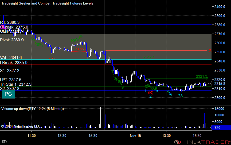This screenshot has height=145, width=231.
Task: Select the Volume up down(RTY 12-24) panel title
Action: [x=33, y=109]
